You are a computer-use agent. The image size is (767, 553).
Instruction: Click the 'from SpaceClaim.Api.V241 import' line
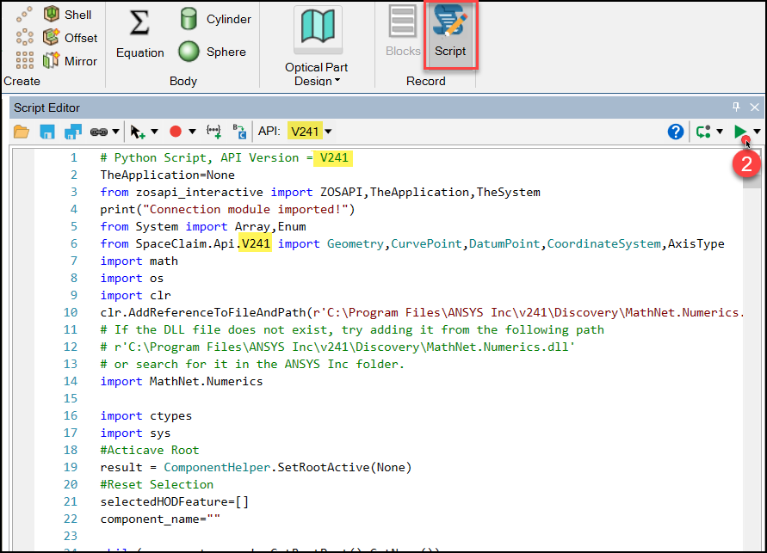click(411, 243)
